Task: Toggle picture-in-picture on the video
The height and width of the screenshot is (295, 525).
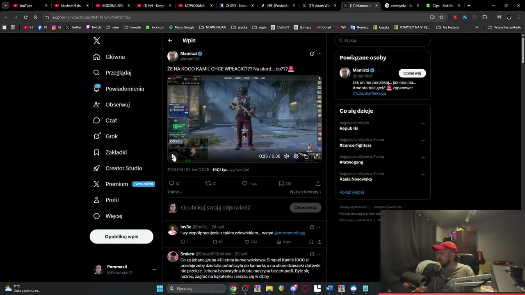Action: point(306,156)
